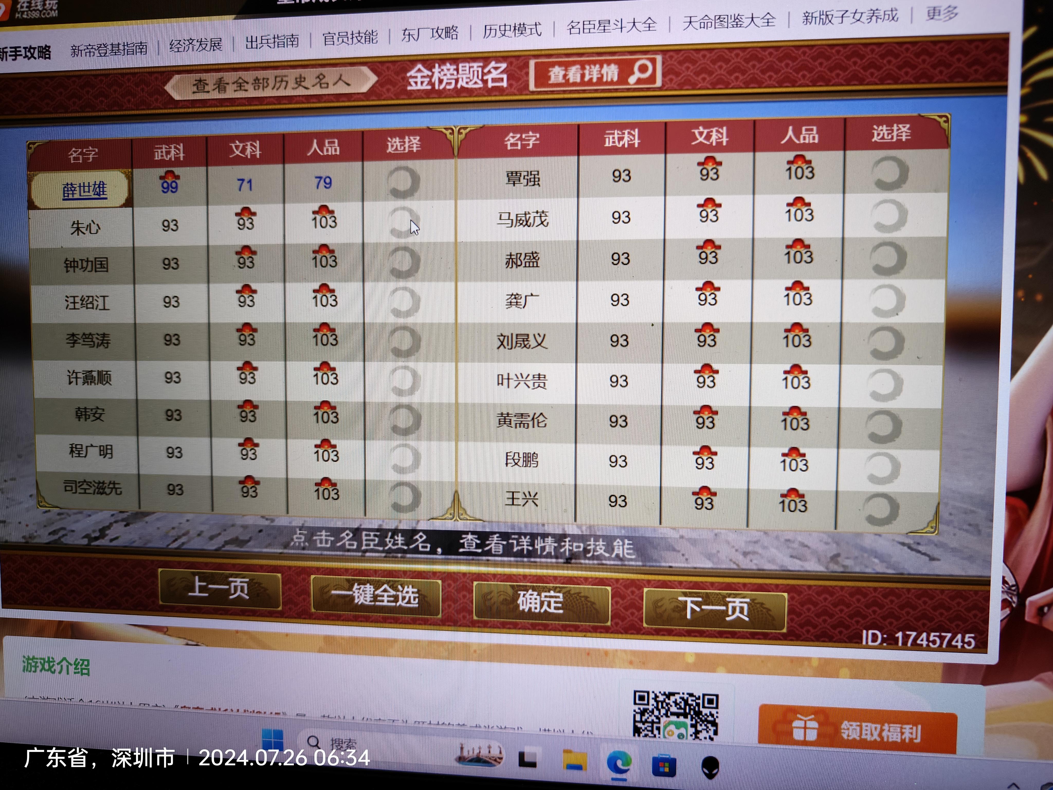Click the name 钟功国
1053x790 pixels.
86,265
